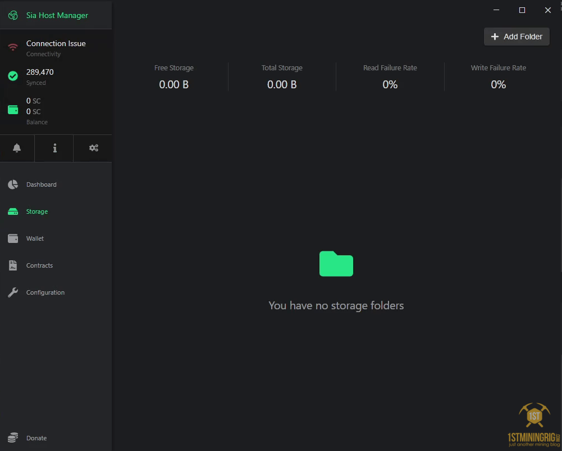Click the Contracts document icon
562x451 pixels.
pos(13,265)
